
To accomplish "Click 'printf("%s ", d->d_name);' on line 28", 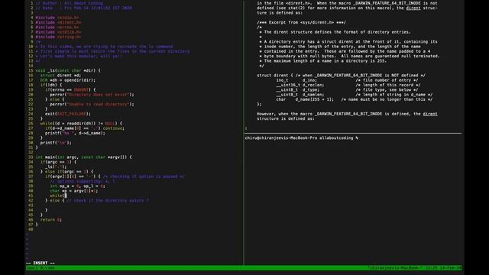I will [x=75, y=133].
